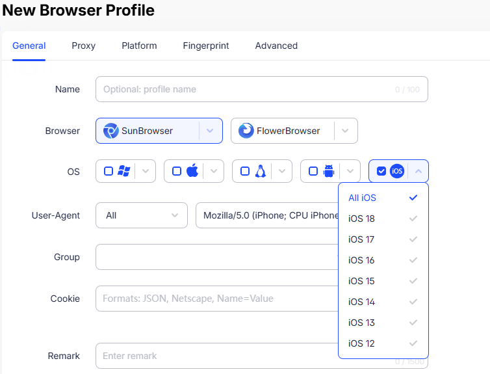Click the Apple macOS logo icon
The width and height of the screenshot is (490, 374).
(x=192, y=170)
